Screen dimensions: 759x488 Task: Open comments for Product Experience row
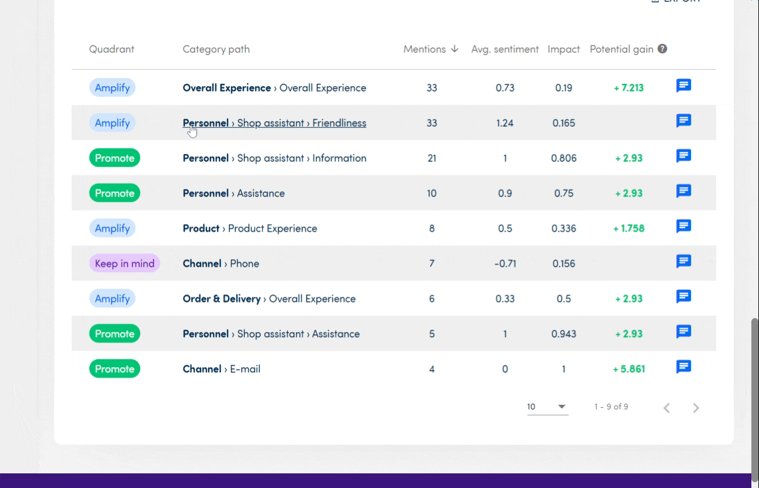coord(683,227)
